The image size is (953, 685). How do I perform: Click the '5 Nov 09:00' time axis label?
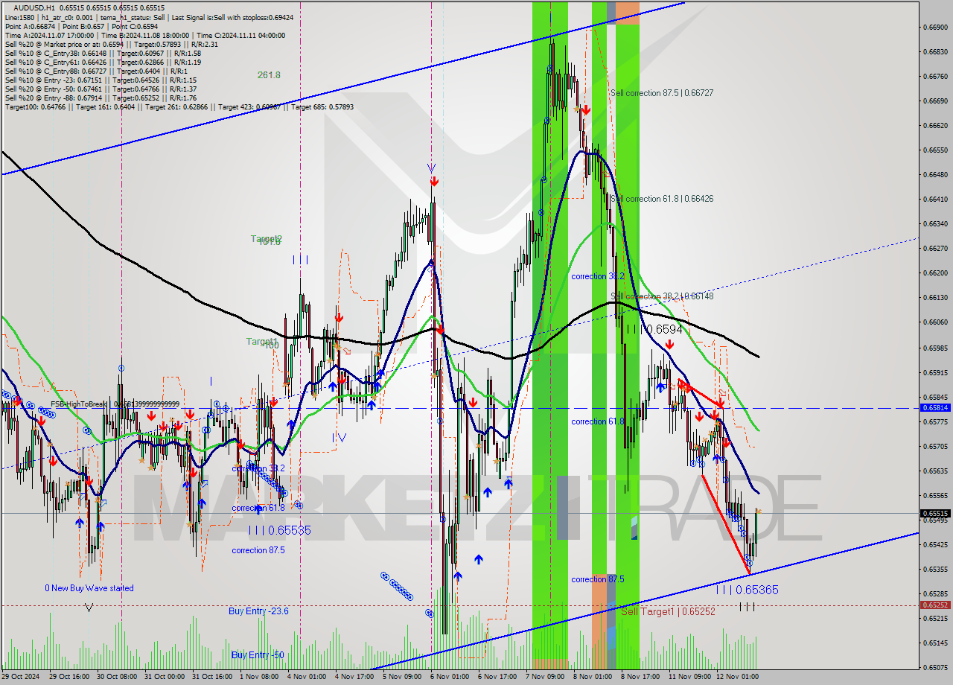tap(401, 677)
